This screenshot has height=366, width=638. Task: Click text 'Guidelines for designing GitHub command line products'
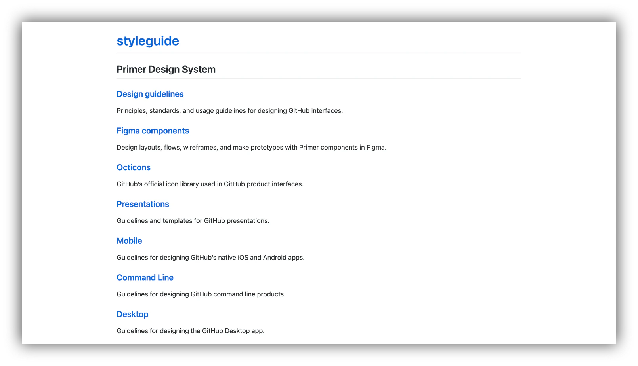(x=201, y=294)
